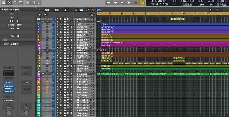Open the secondary tool menu
The image size is (229, 117).
218,10
